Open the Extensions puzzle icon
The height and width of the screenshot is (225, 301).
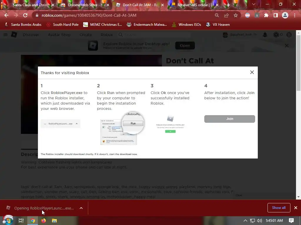[266, 15]
